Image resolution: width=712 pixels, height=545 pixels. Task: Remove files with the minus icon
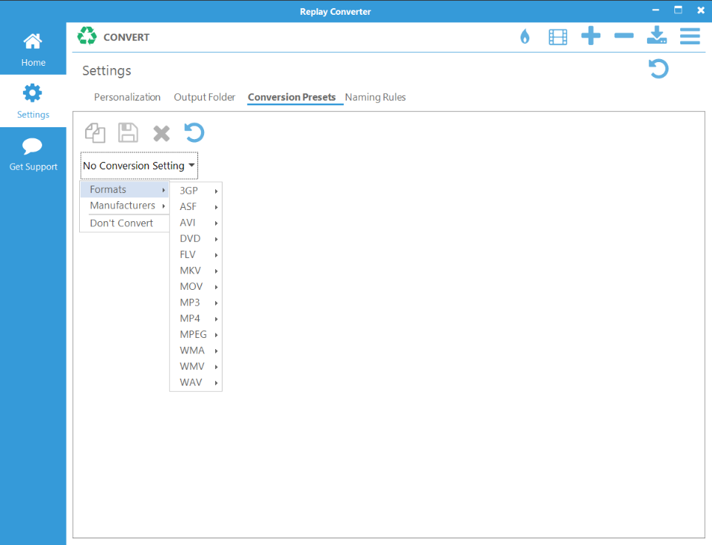click(624, 35)
